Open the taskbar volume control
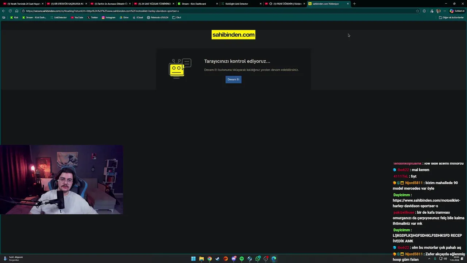467x263 pixels. pos(445,259)
